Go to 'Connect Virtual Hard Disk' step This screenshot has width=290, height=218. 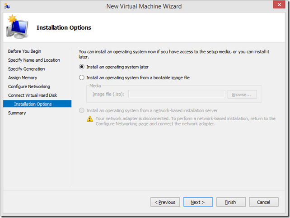33,95
